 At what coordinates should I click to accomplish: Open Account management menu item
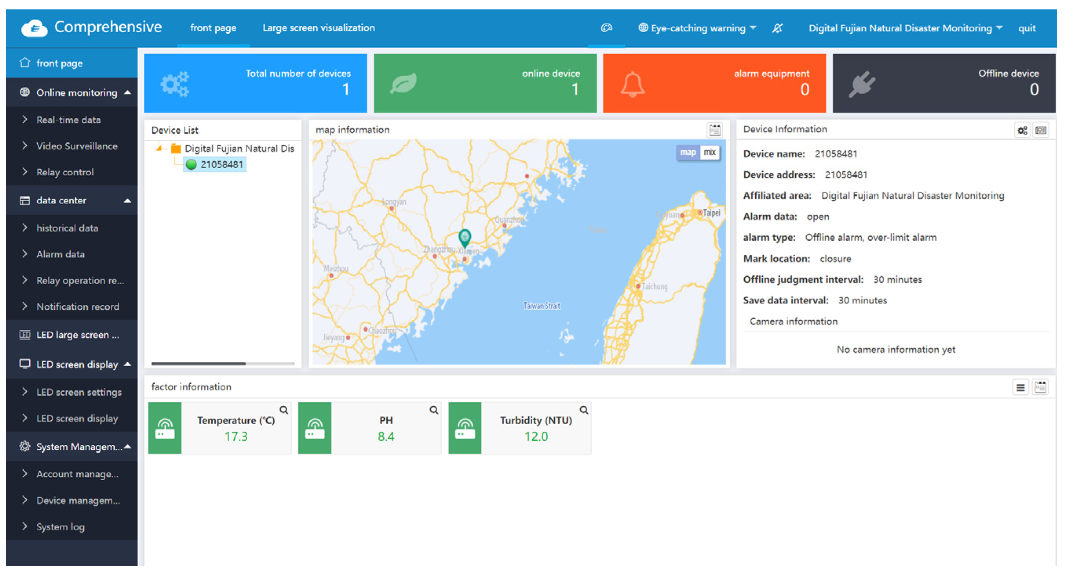point(72,474)
